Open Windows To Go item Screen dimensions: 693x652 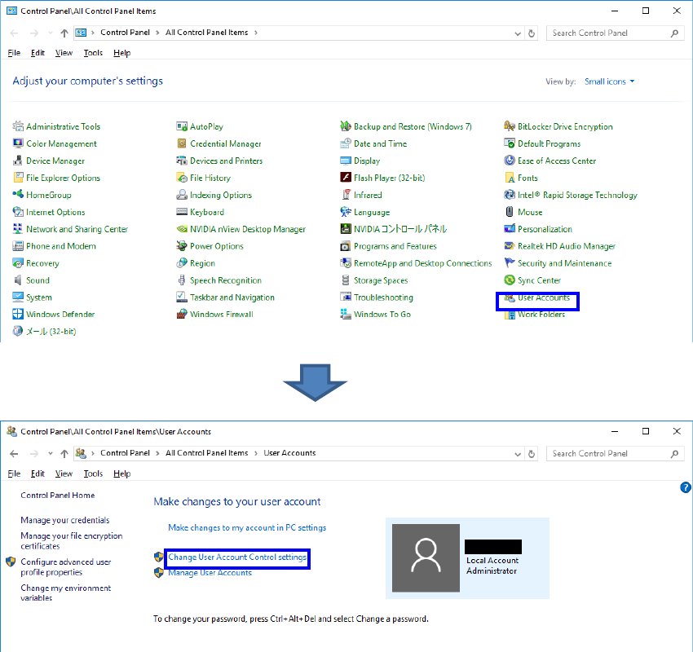(x=382, y=315)
